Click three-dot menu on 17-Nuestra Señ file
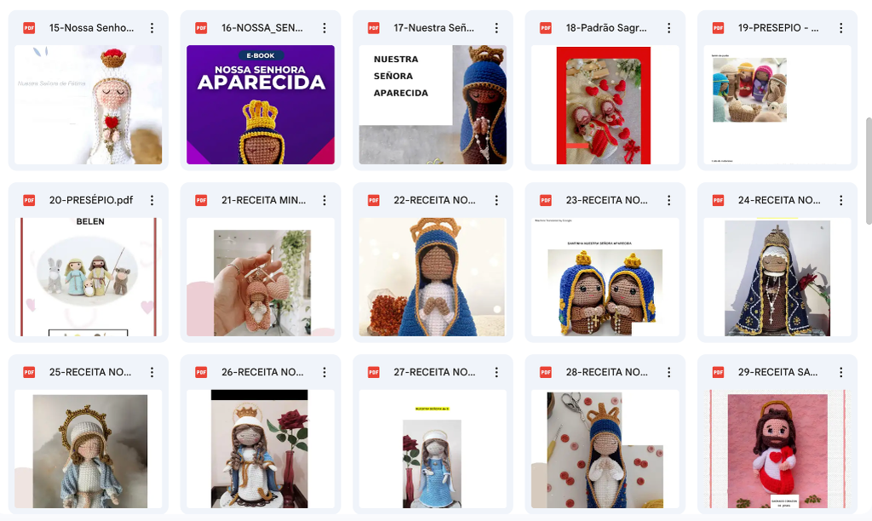The height and width of the screenshot is (521, 872). coord(496,28)
